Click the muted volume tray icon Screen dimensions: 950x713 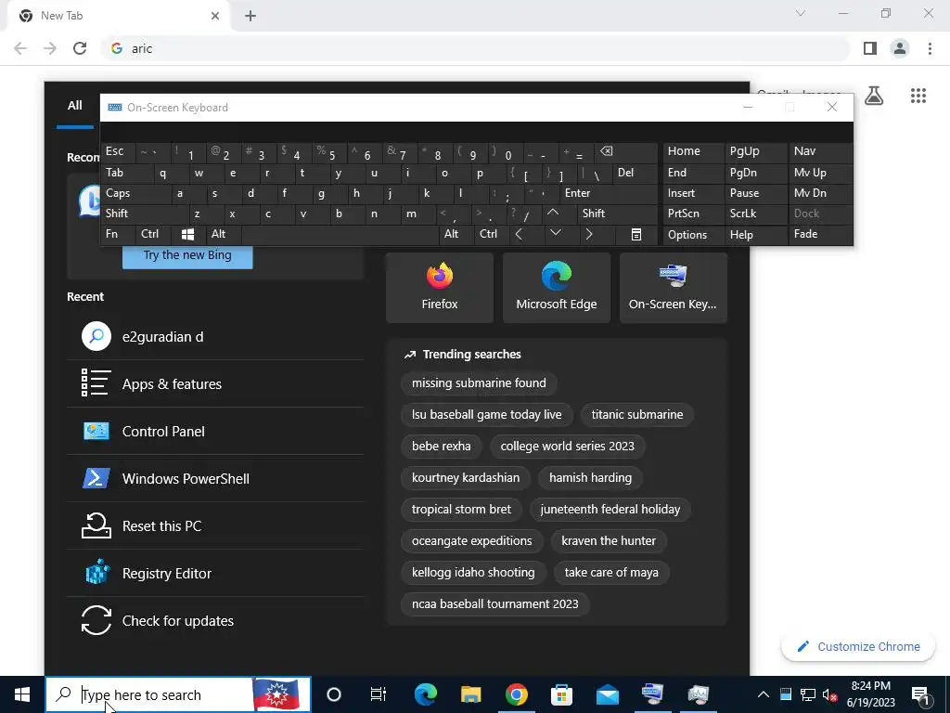[x=829, y=694]
